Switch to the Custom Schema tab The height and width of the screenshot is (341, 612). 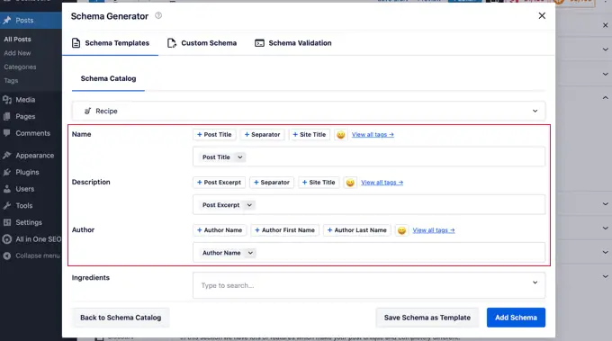click(x=202, y=43)
